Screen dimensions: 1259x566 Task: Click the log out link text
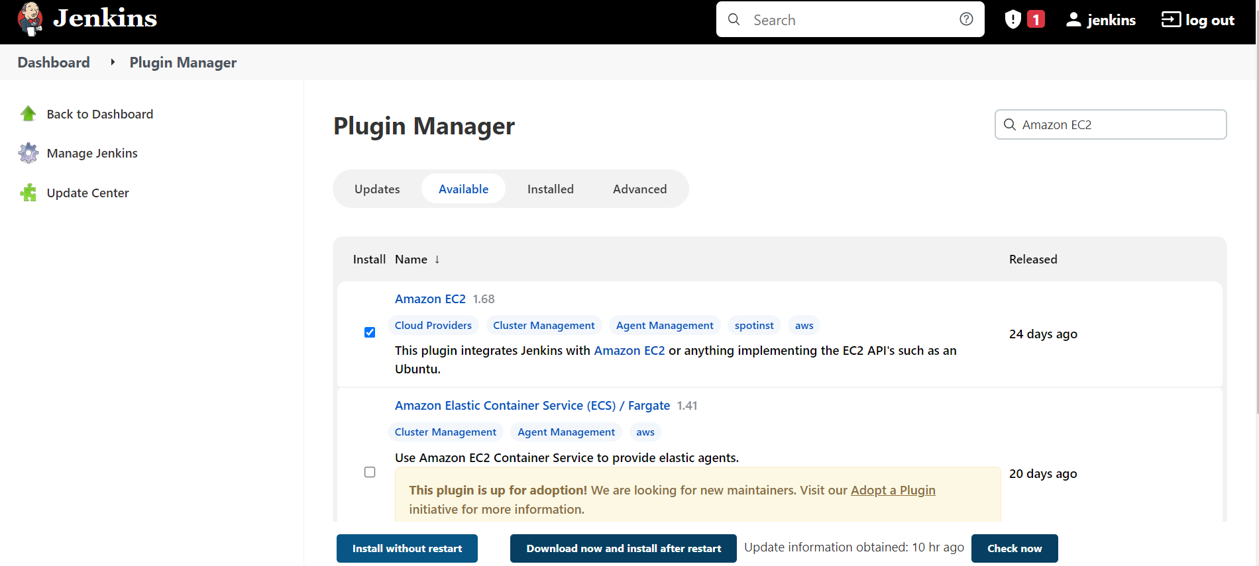click(x=1210, y=20)
